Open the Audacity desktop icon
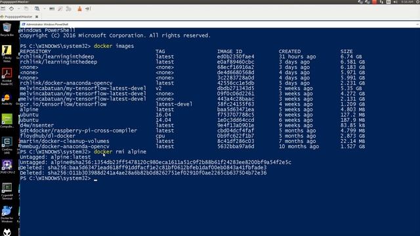The width and height of the screenshot is (420, 236). (7, 99)
